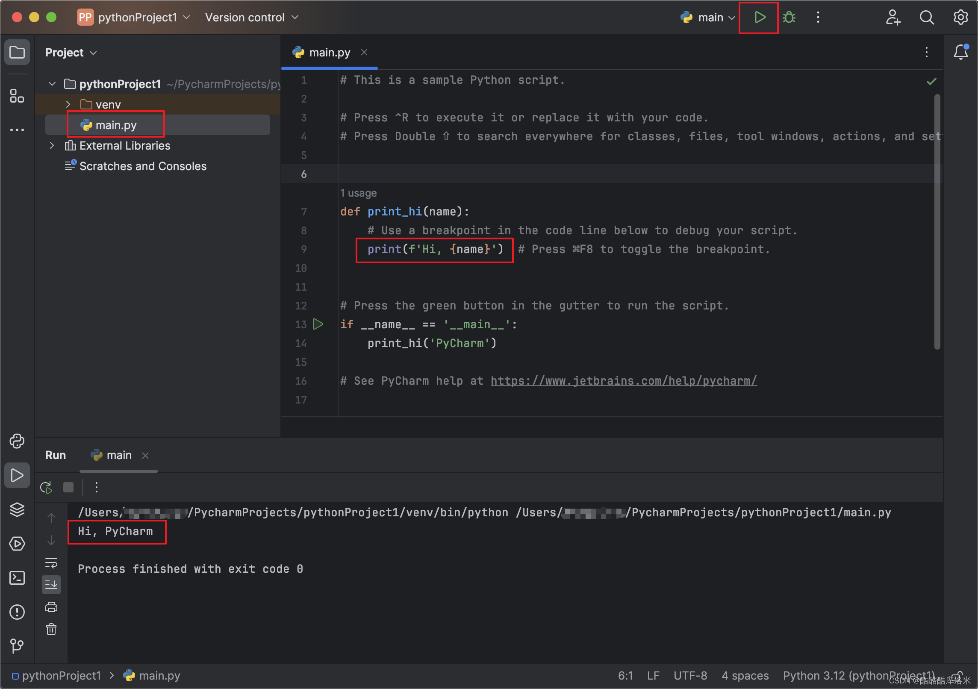
Task: Open Search Everywhere magnifier
Action: (927, 18)
